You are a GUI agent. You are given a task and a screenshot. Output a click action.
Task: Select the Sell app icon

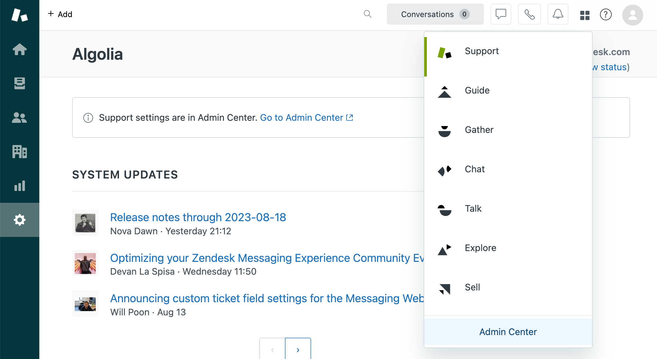[444, 287]
